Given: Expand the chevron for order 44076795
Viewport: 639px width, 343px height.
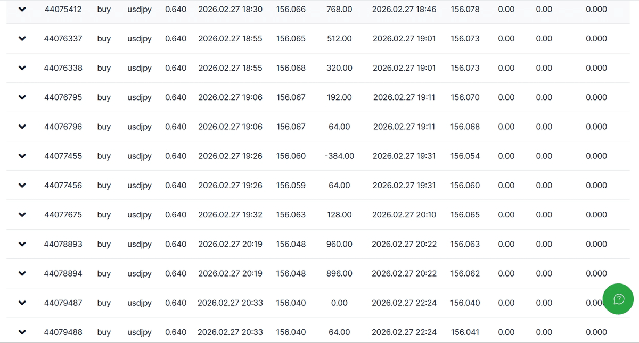Looking at the screenshot, I should click(22, 97).
